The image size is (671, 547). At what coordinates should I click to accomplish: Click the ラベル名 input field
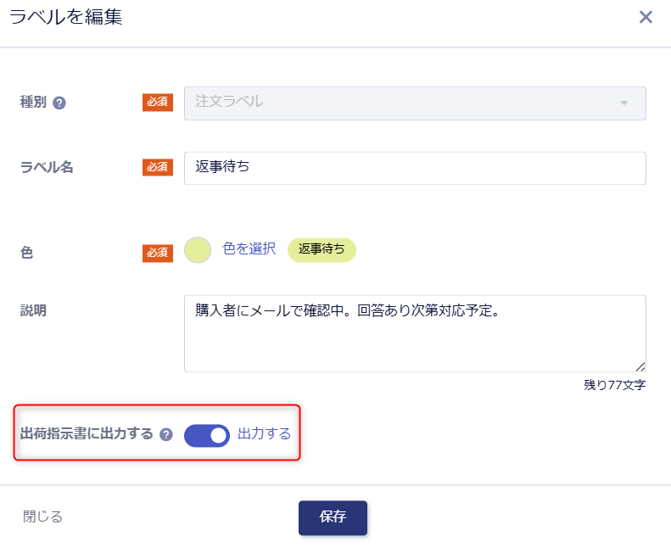(x=415, y=168)
